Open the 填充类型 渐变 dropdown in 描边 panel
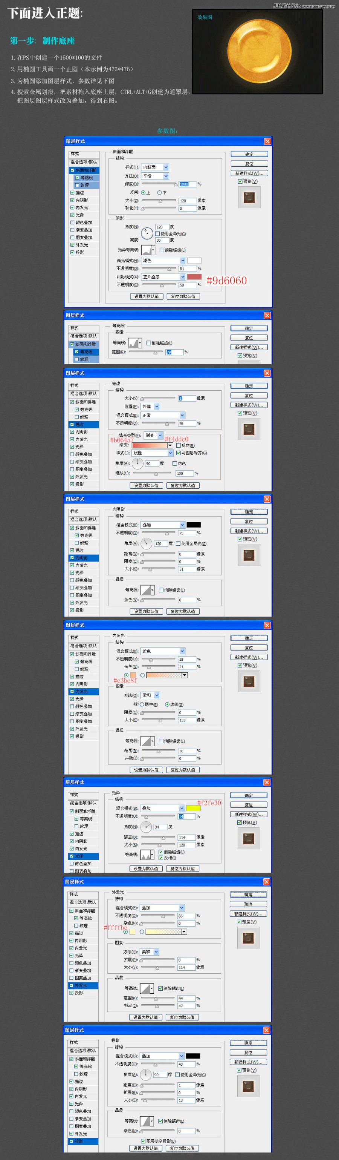The width and height of the screenshot is (339, 1160). [x=154, y=436]
